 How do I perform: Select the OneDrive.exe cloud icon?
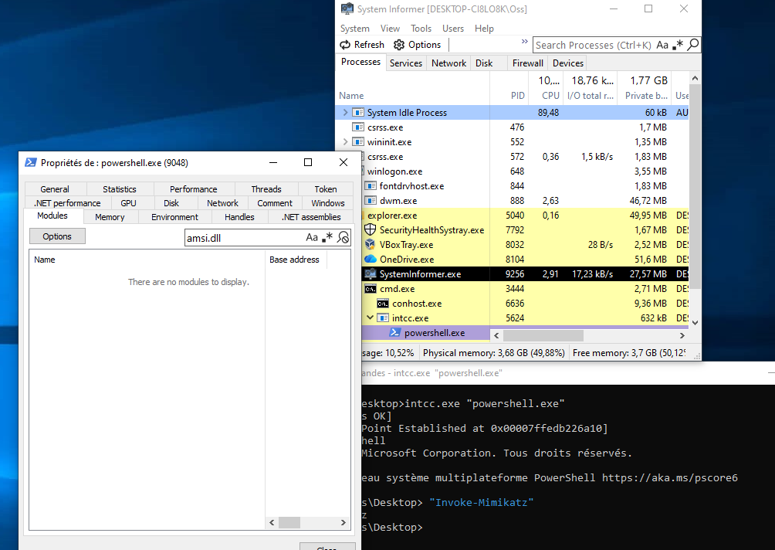pos(371,260)
